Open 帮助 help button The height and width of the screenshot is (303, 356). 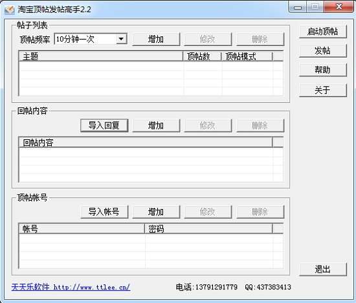click(322, 69)
